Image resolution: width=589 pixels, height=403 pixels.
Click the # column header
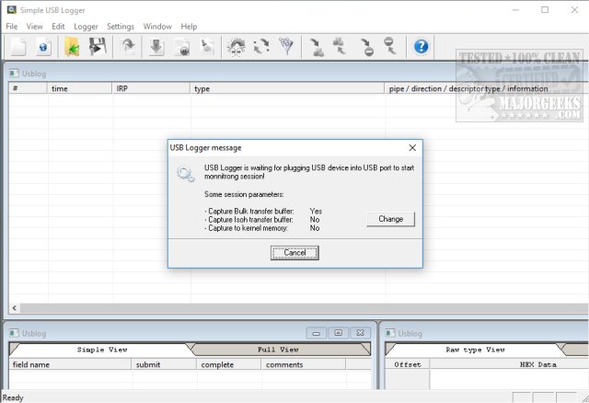[x=29, y=88]
